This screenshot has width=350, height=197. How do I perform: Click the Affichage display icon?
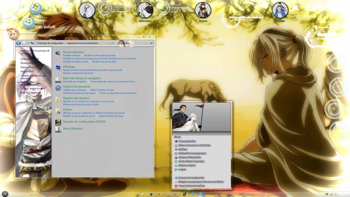58,68
